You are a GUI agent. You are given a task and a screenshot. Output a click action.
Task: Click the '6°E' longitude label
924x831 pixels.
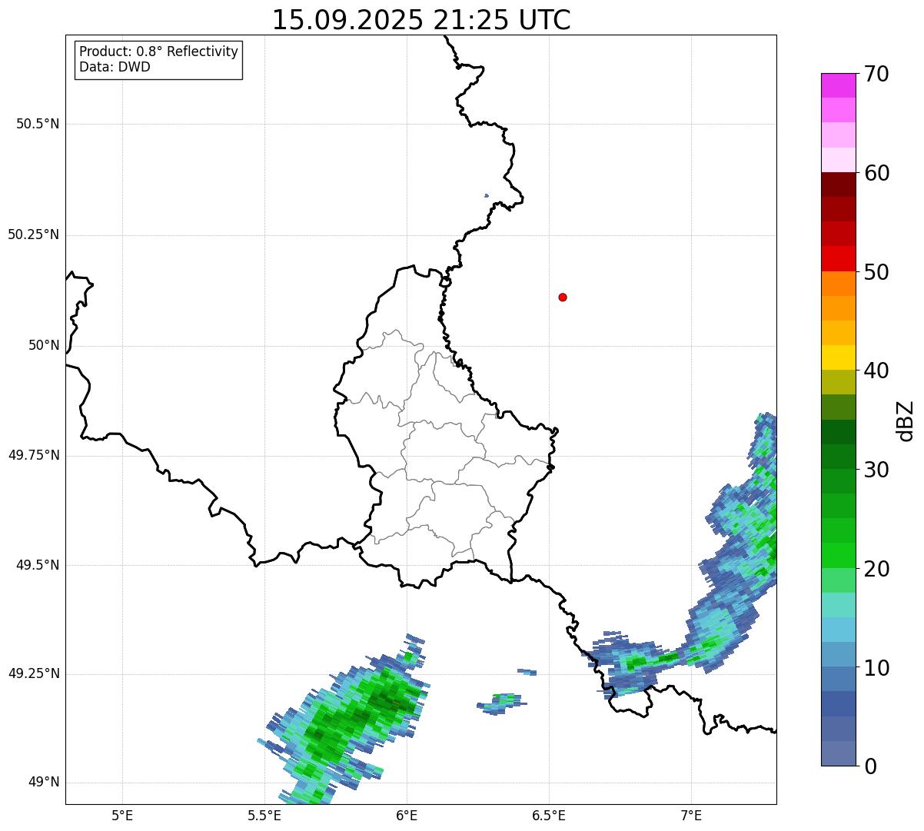pyautogui.click(x=407, y=815)
